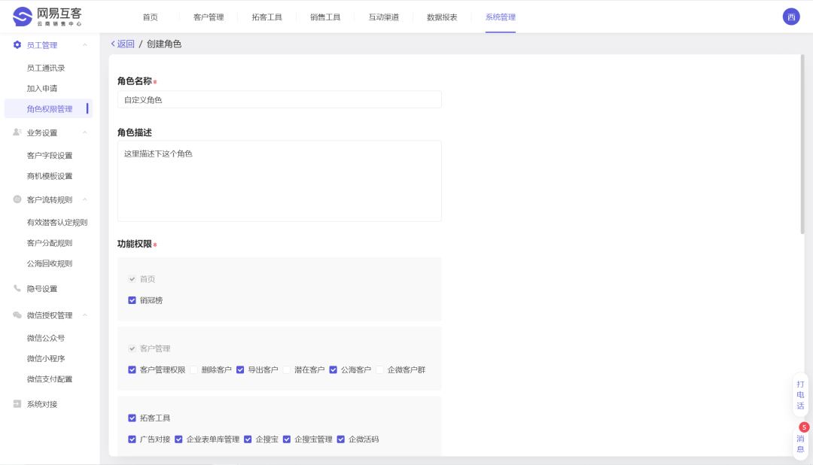Uncheck the 企微活码 permission checkbox

pos(340,439)
